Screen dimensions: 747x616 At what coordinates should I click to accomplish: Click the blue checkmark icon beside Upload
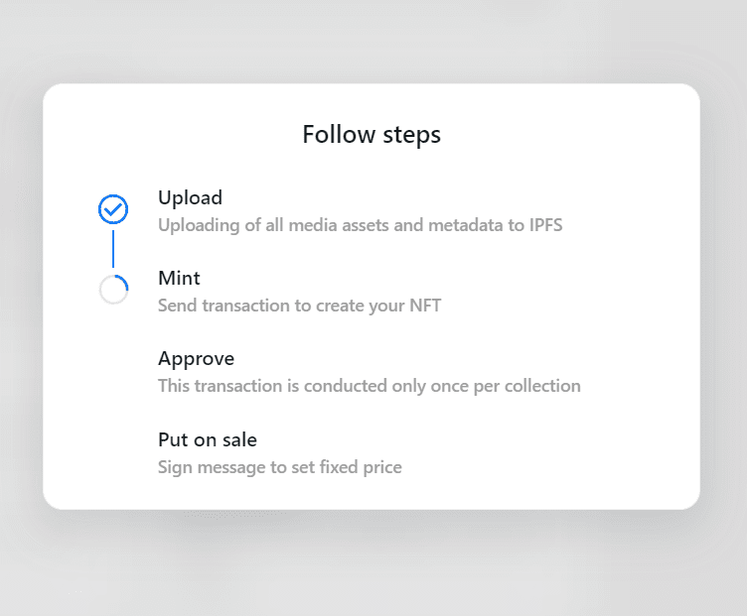(113, 209)
